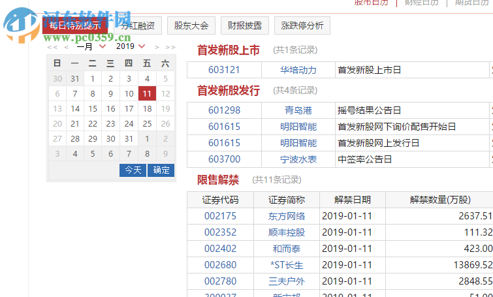Open the 股市日历 top link

(371, 3)
